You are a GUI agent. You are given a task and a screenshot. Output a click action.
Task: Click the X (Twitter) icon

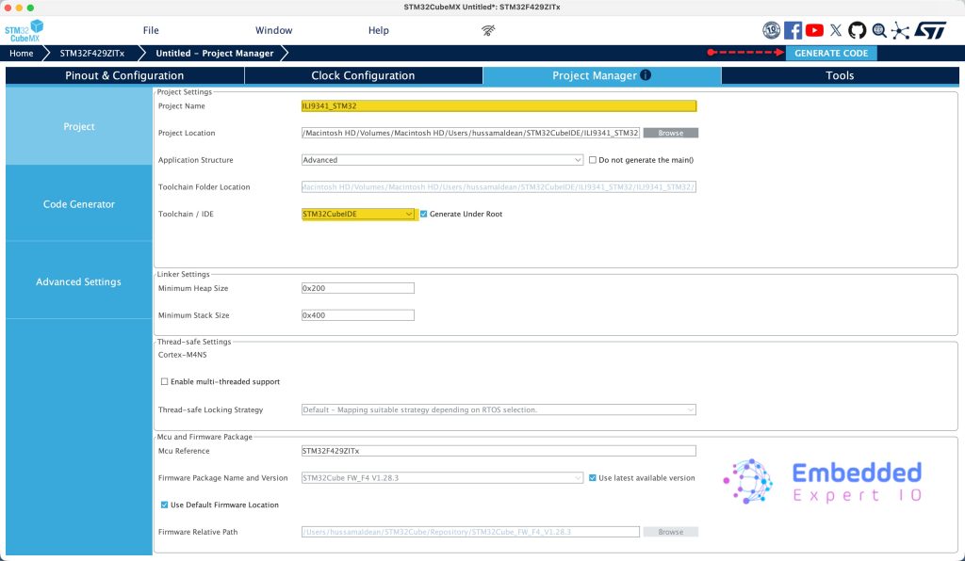coord(836,30)
